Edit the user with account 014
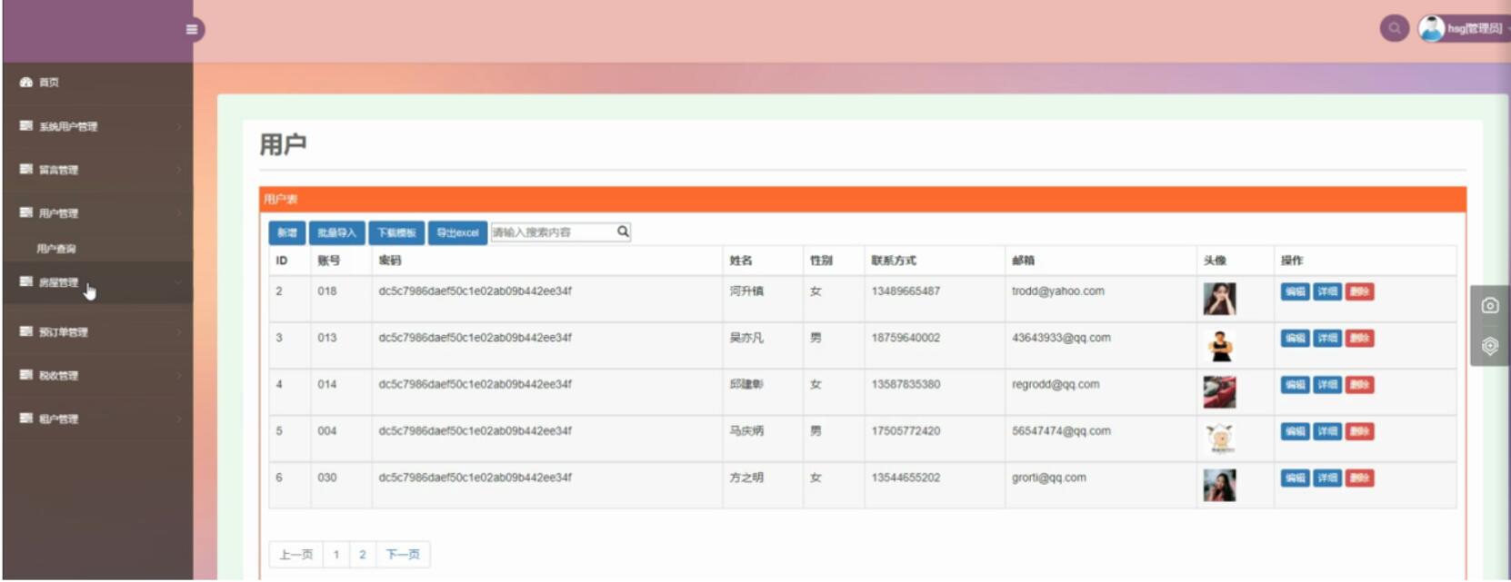The image size is (1511, 582). pos(1295,385)
